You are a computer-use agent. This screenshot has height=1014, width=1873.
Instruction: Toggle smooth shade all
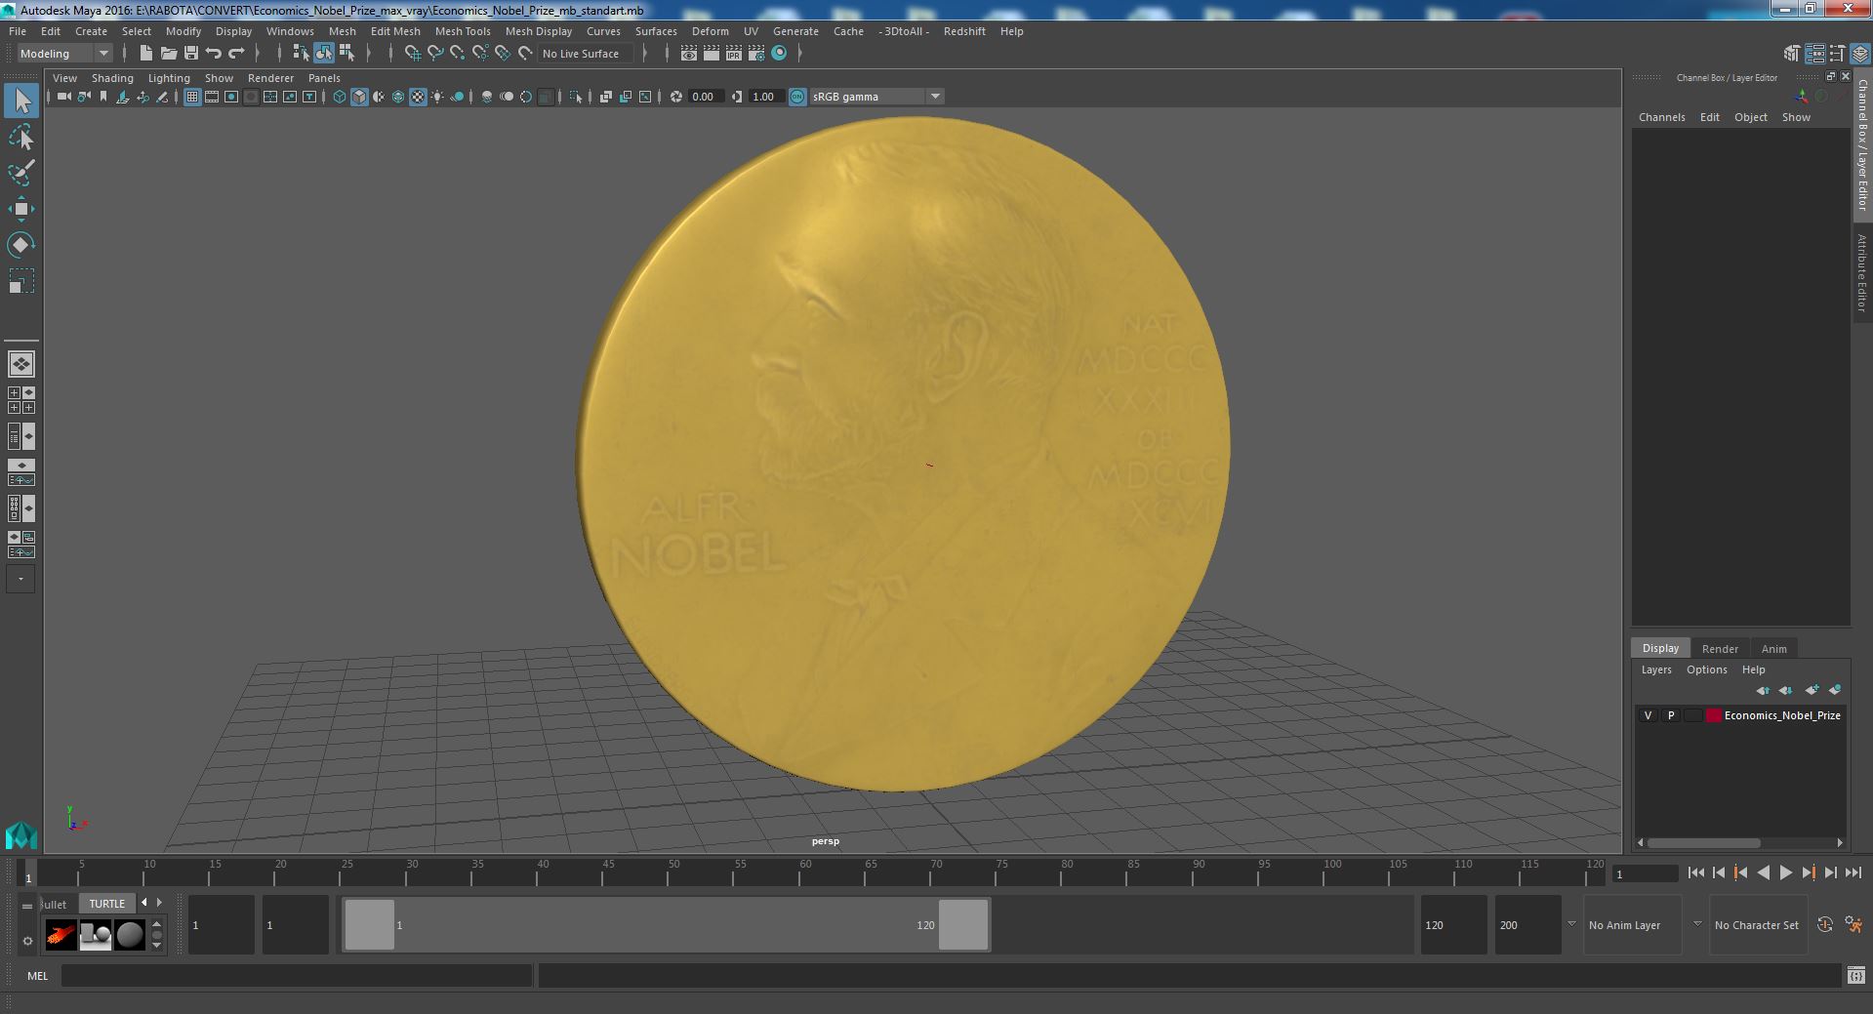pos(359,97)
